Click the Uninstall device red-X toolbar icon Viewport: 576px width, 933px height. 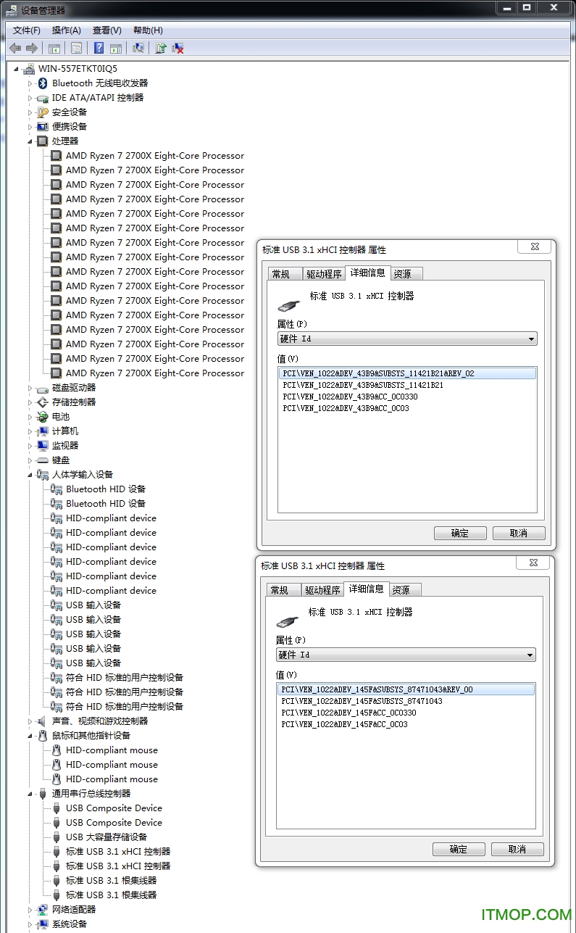(x=178, y=49)
